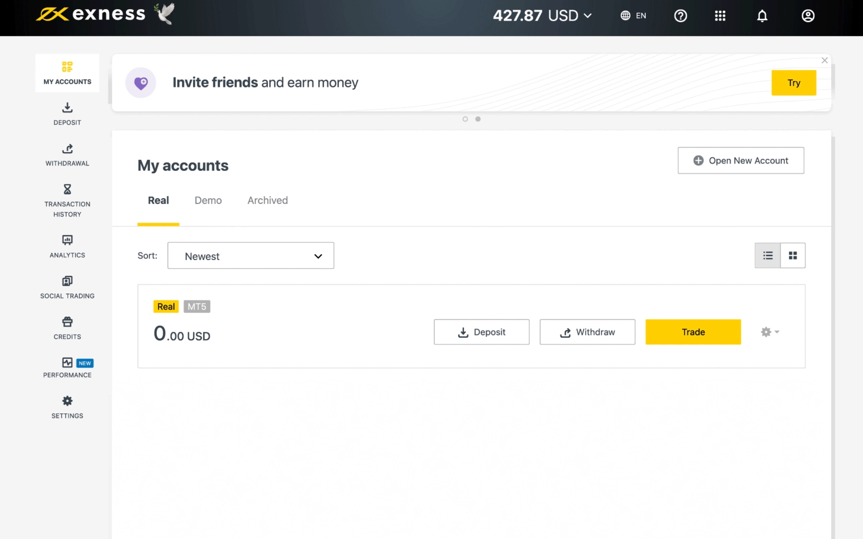Change the EN language selector
The width and height of the screenshot is (863, 539).
[633, 16]
